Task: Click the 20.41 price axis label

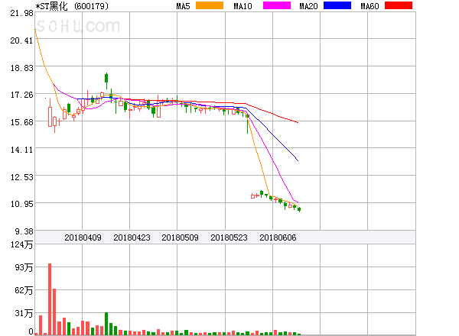Action: (21, 40)
